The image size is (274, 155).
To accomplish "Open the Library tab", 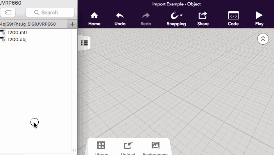I will point(101,148).
